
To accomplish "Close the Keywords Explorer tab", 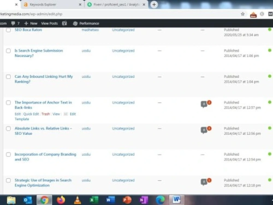I will click(x=80, y=5).
